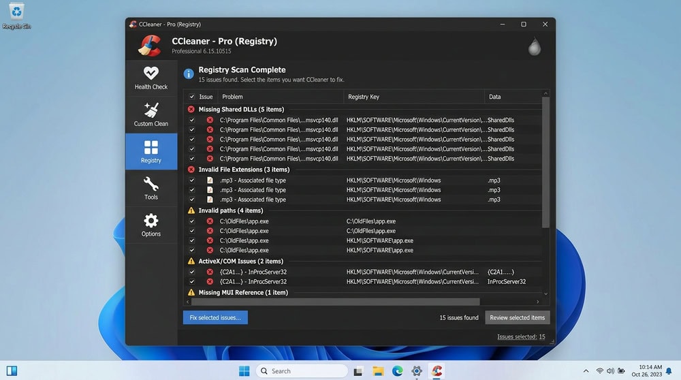Click the battery icon in the system tray
The width and height of the screenshot is (681, 380).
(622, 371)
